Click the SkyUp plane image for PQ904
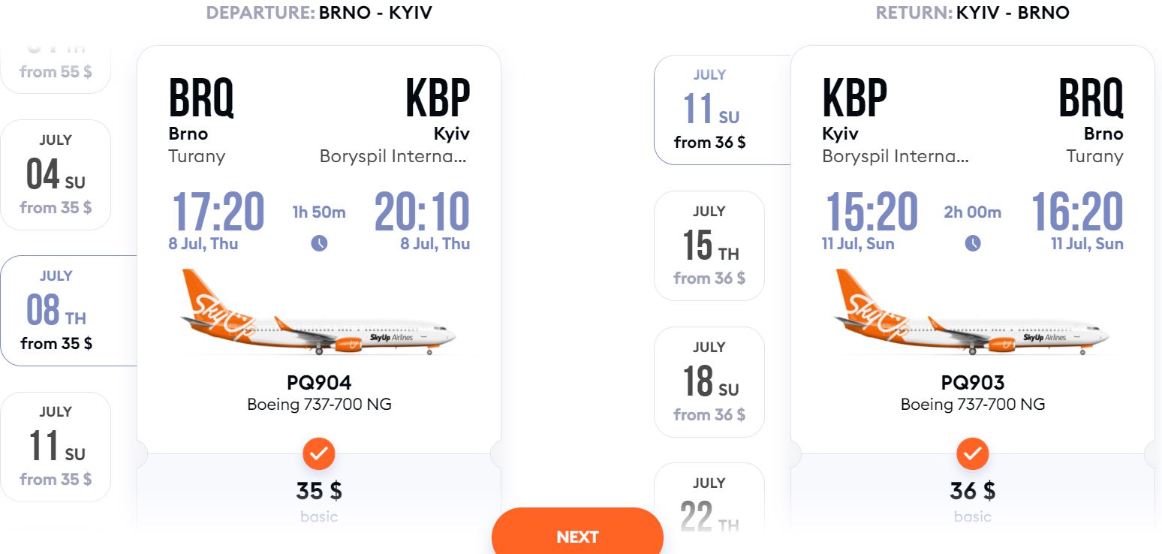 [318, 312]
